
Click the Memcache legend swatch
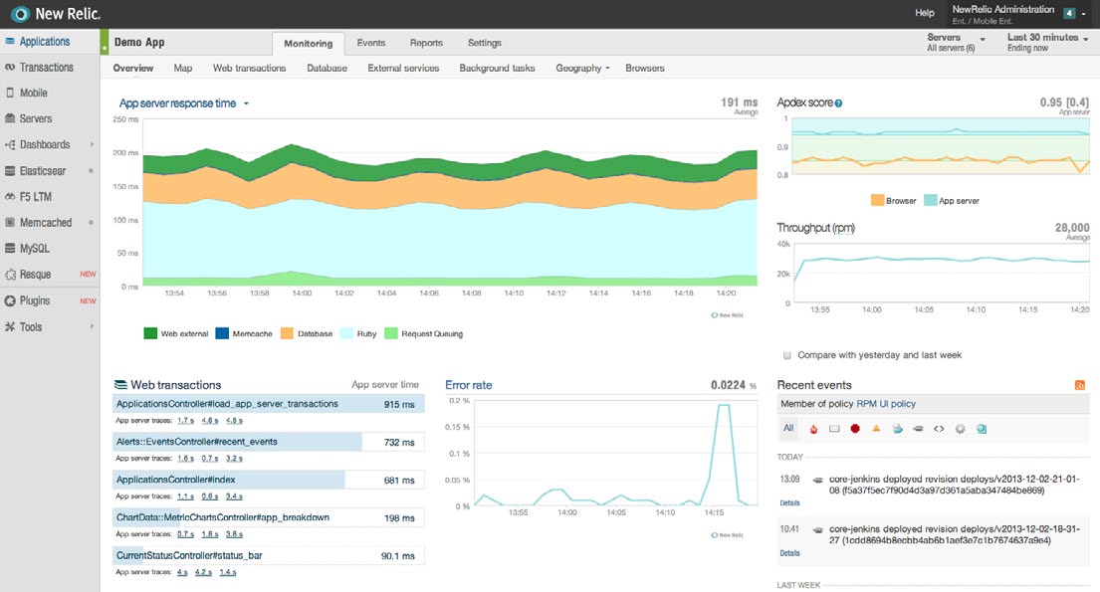222,334
